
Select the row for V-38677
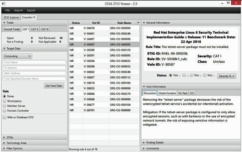pyautogui.click(x=104, y=105)
